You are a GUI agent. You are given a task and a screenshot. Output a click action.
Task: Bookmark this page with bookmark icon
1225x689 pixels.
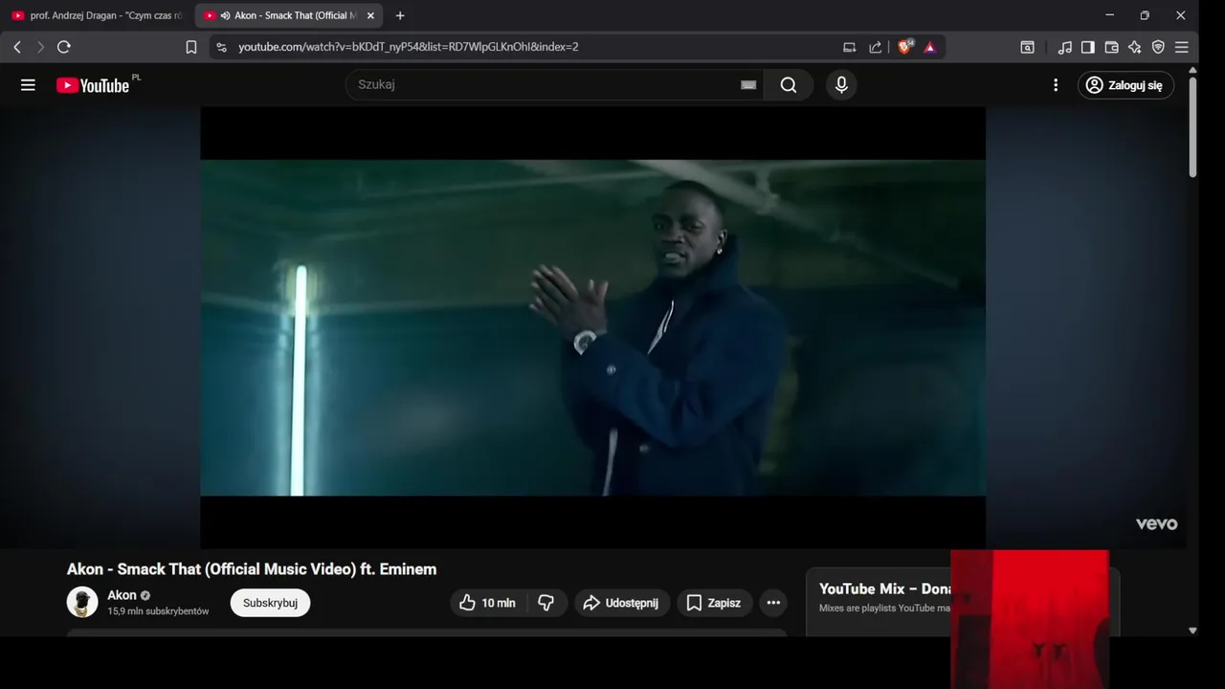(191, 47)
